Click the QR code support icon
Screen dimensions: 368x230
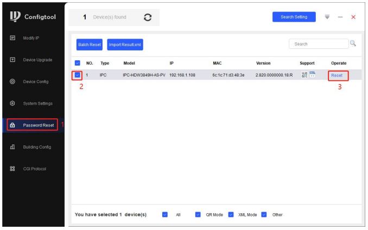pyautogui.click(x=304, y=75)
